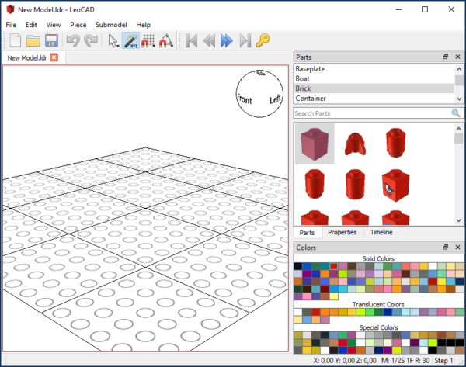
Task: Open the Piece menu
Action: 78,25
